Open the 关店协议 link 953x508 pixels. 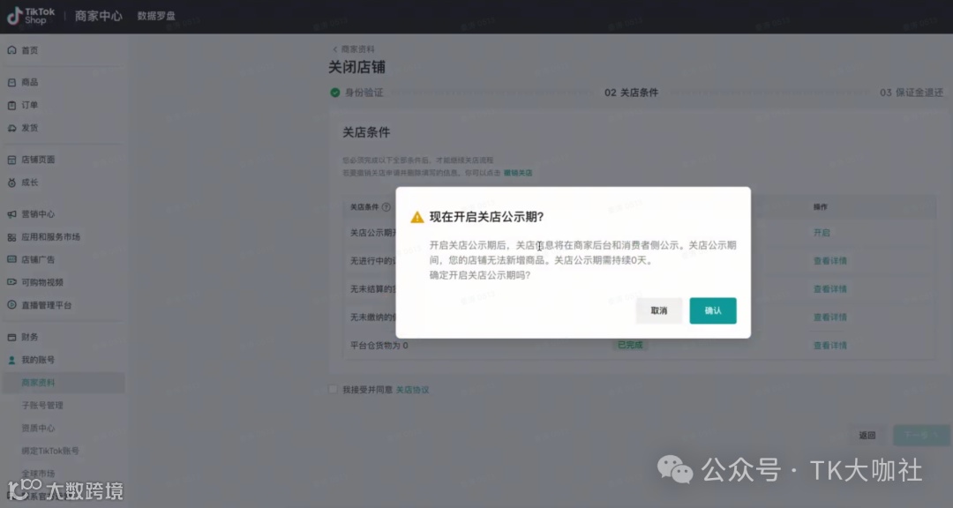click(x=413, y=390)
